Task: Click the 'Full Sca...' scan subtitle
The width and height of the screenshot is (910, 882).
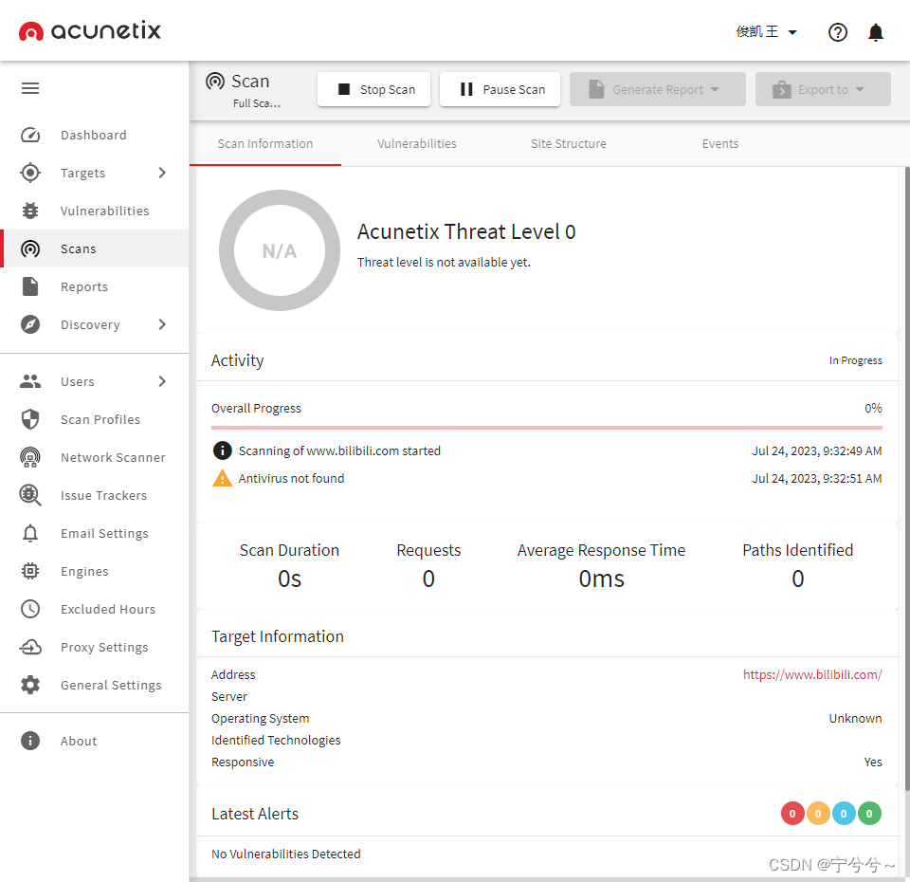Action: [x=257, y=103]
